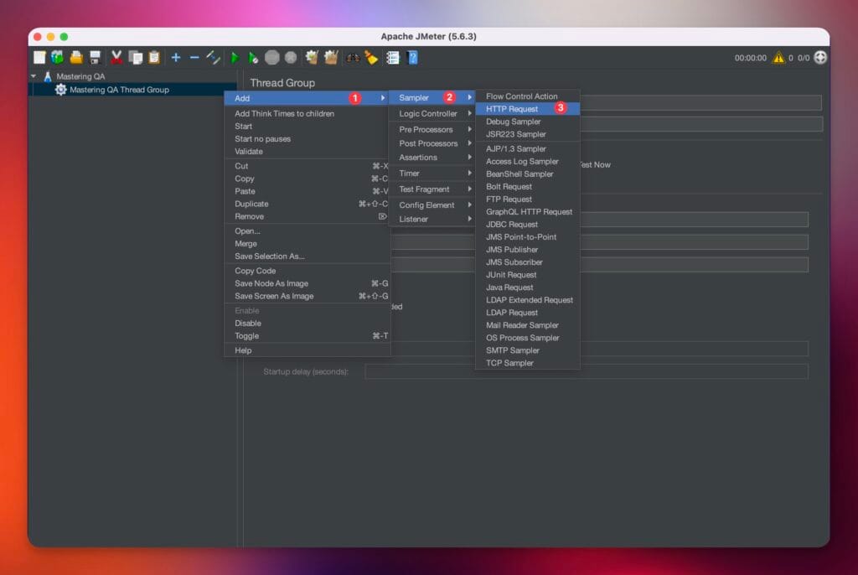Viewport: 858px width, 575px height.
Task: Choose TCP Sampler entry
Action: point(528,363)
